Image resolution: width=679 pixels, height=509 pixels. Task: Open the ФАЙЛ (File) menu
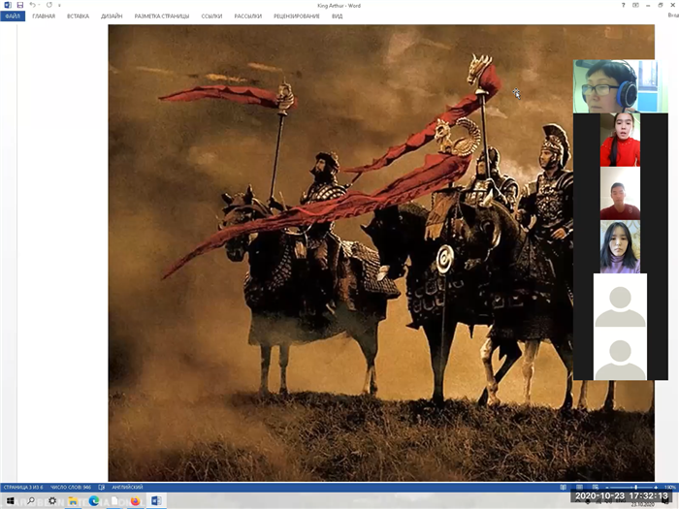point(13,16)
